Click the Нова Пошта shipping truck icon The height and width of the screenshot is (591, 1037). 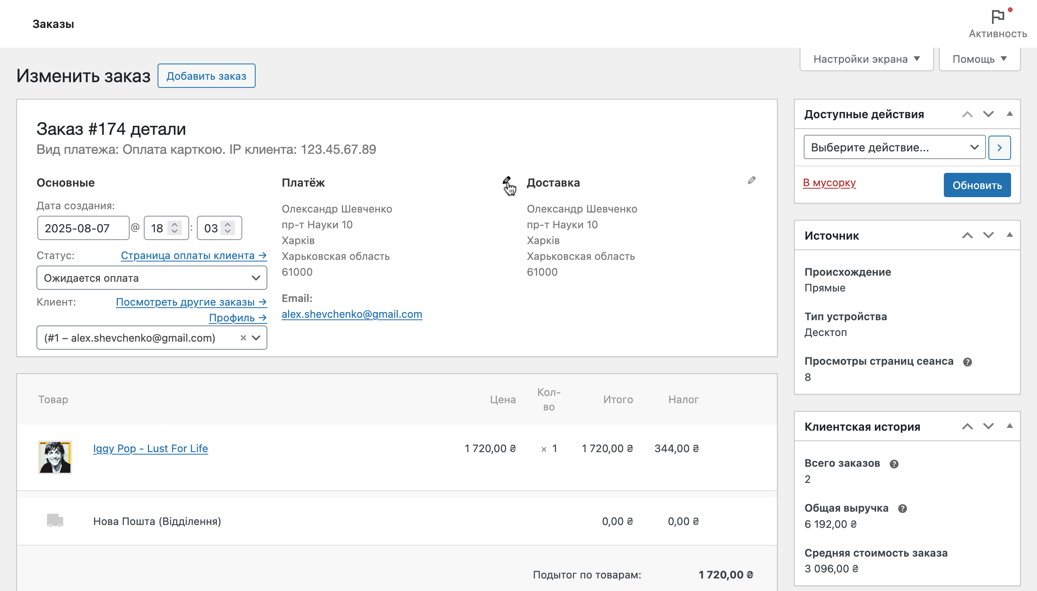point(55,521)
